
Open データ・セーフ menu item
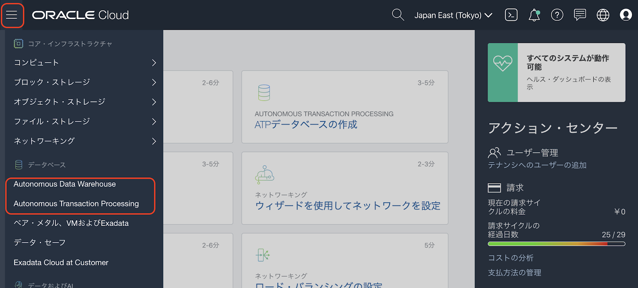39,243
